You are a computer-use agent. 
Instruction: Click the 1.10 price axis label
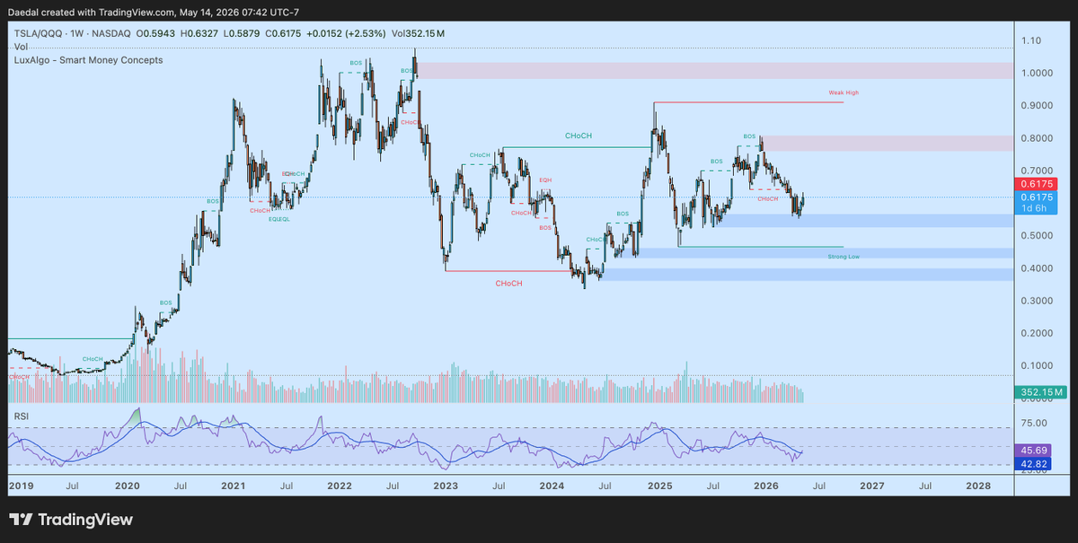pos(1030,41)
